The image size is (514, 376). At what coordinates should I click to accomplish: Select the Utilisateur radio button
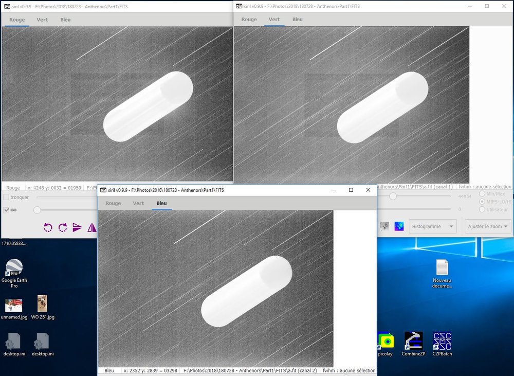coord(482,209)
